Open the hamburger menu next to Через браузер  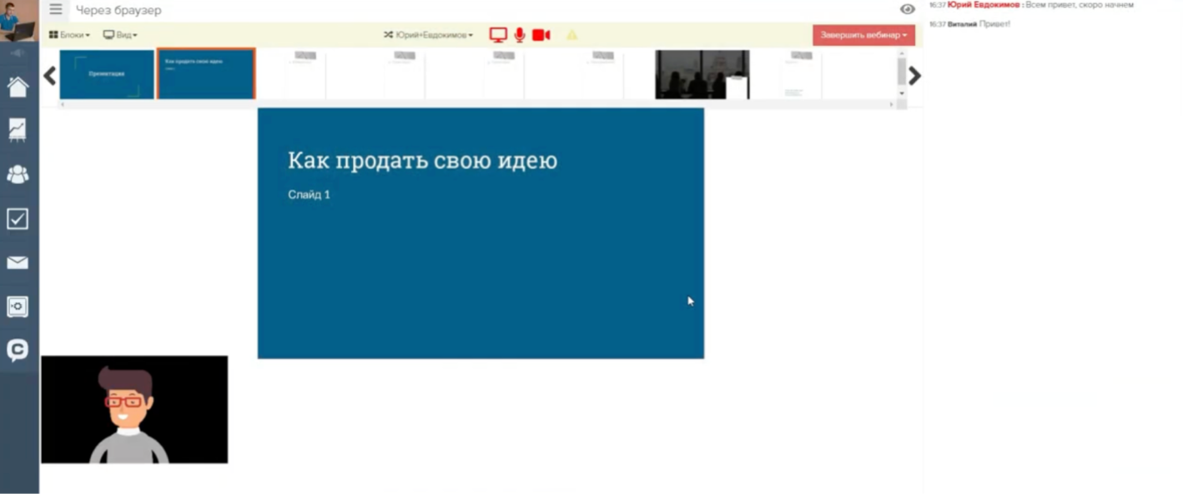pyautogui.click(x=56, y=10)
